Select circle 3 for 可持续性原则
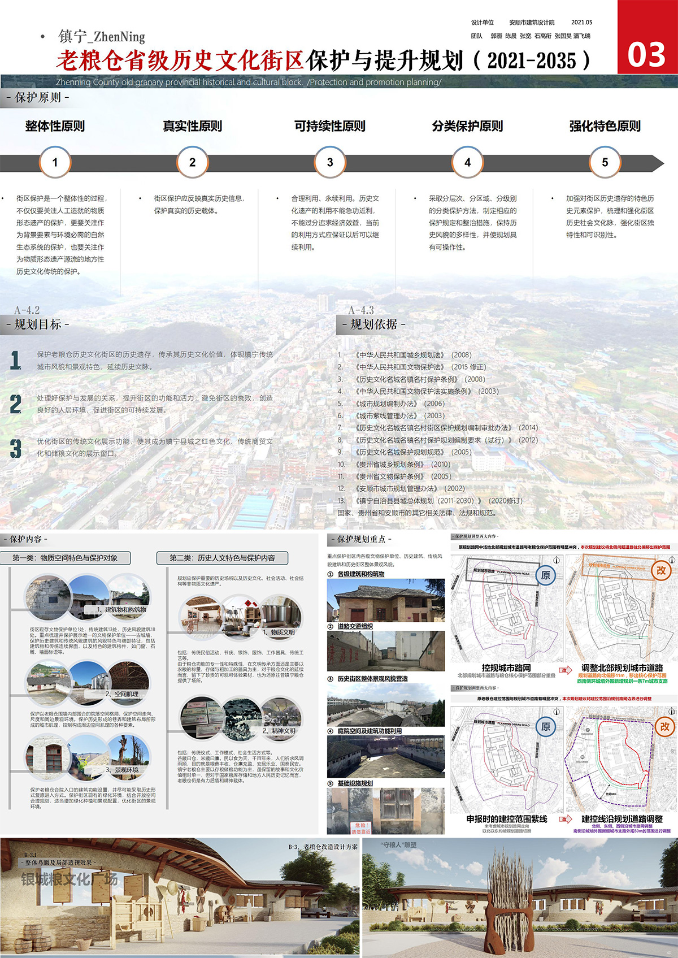678x958 pixels. tap(330, 162)
